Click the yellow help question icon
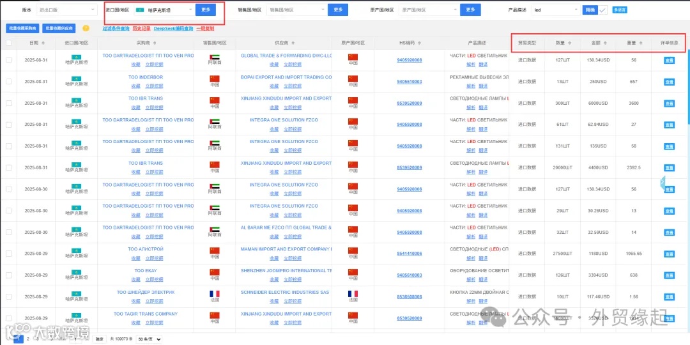Viewport: 690px width, 345px height. 86,29
